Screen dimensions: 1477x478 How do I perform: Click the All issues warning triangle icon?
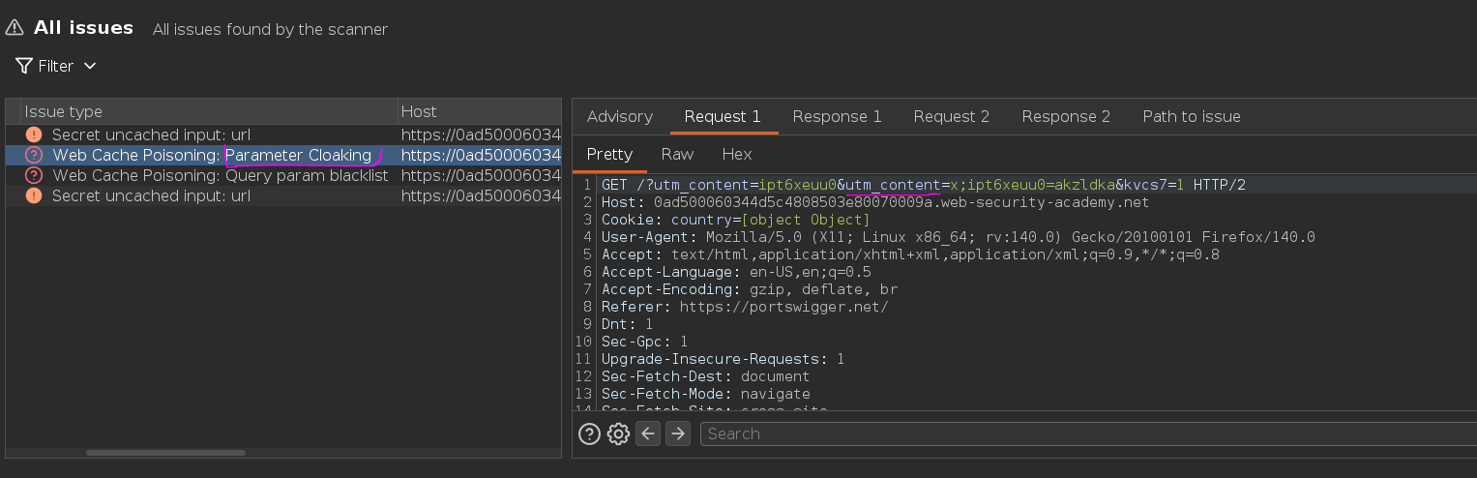(15, 28)
